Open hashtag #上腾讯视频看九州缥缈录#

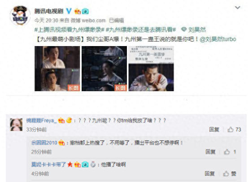70,30
